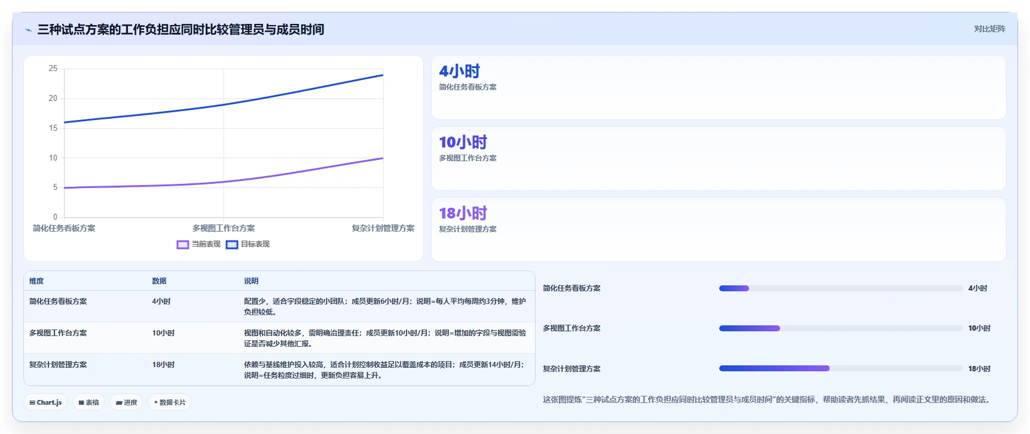Screen dimensions: 1030x434
Task: Click 复杂计划管理方案 cell in the table
Action: (x=58, y=365)
